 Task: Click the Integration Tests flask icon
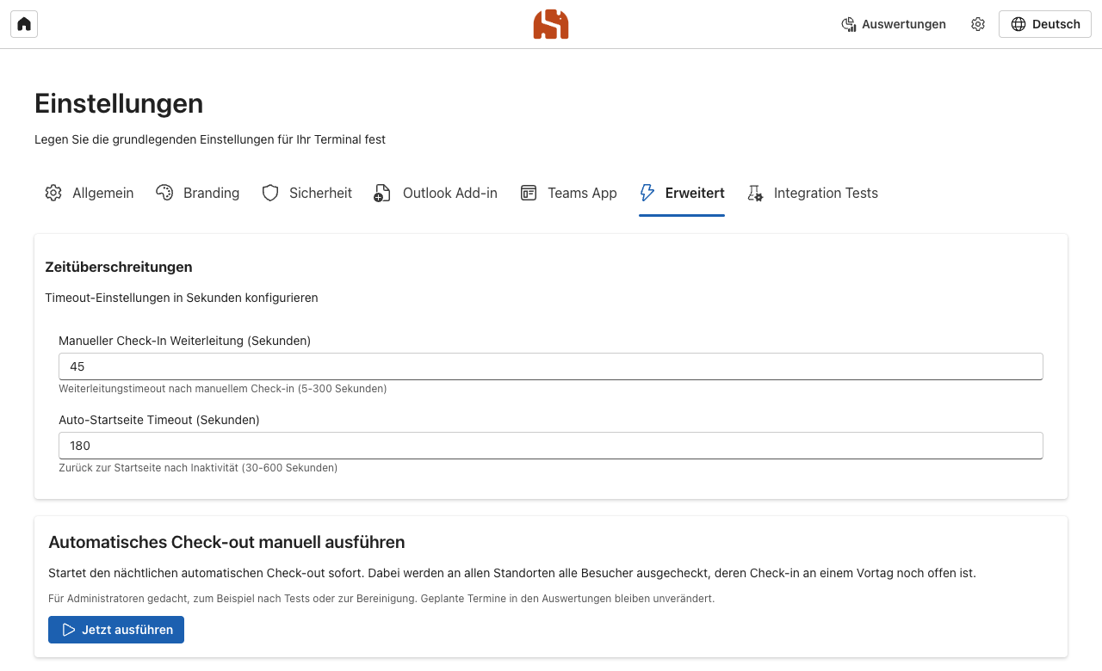pos(755,193)
